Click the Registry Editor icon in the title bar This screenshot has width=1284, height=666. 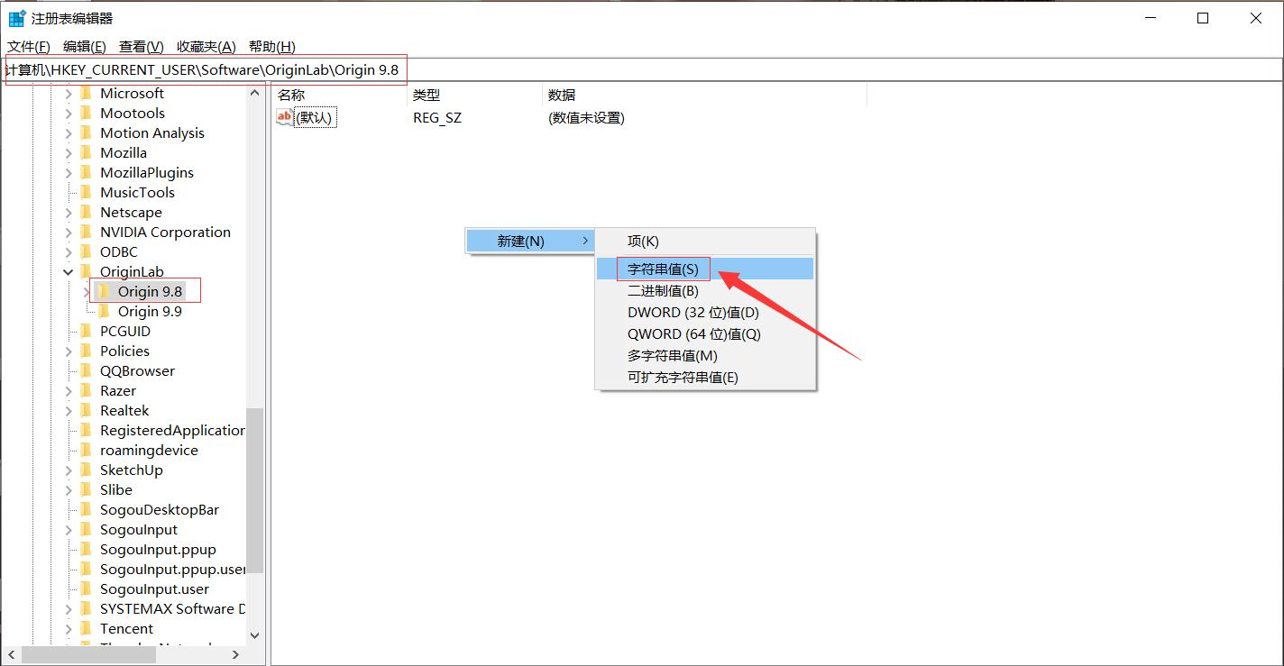click(x=17, y=18)
